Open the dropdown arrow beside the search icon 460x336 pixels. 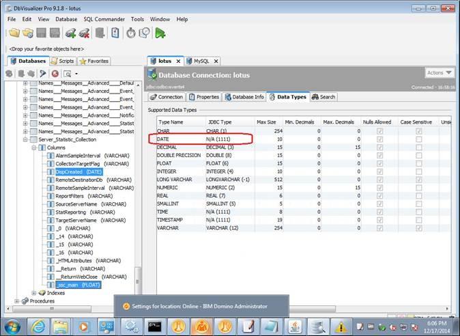pos(76,74)
